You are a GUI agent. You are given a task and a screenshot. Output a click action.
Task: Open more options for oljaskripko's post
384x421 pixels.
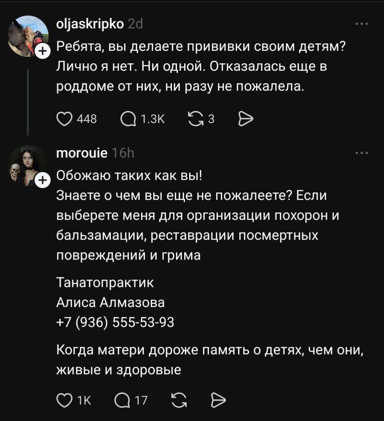pos(362,25)
